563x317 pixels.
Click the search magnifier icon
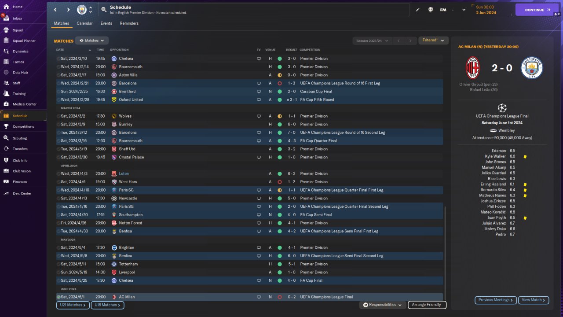[x=103, y=10]
